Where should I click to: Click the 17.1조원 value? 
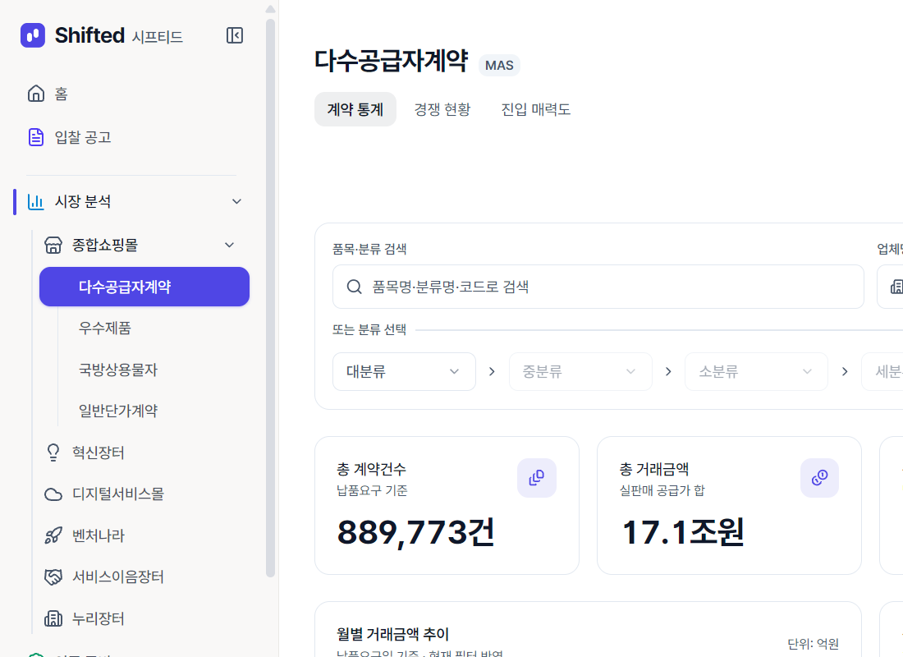[683, 532]
